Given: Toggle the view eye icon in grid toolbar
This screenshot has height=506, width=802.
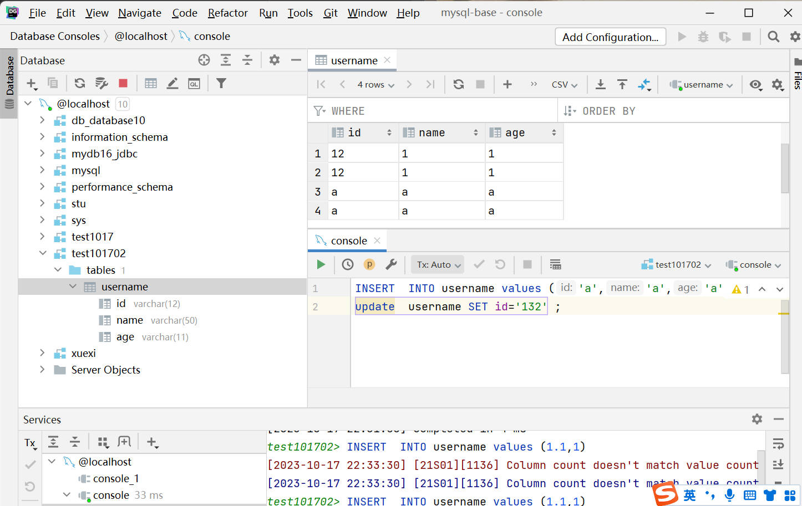Looking at the screenshot, I should click(x=755, y=84).
